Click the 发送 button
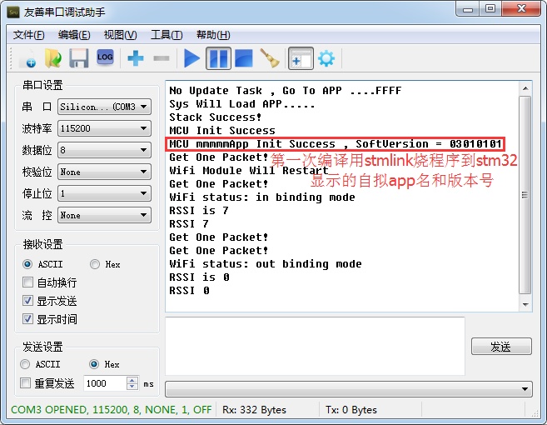Image resolution: width=547 pixels, height=425 pixels. pyautogui.click(x=500, y=347)
